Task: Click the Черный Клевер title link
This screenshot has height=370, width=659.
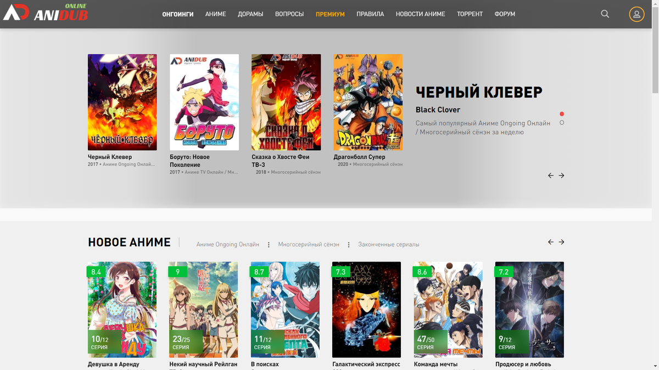Action: [x=110, y=157]
